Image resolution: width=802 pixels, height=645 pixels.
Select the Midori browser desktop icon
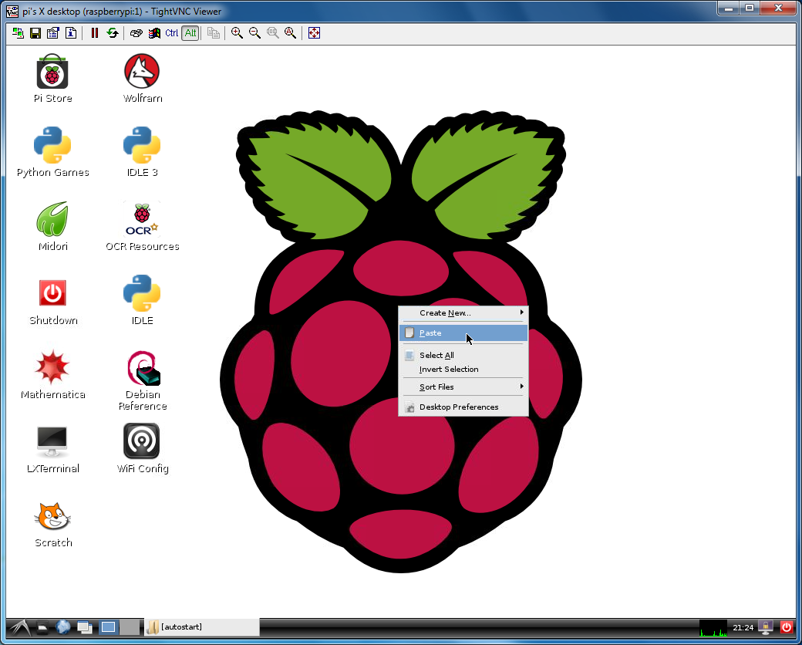[x=52, y=226]
